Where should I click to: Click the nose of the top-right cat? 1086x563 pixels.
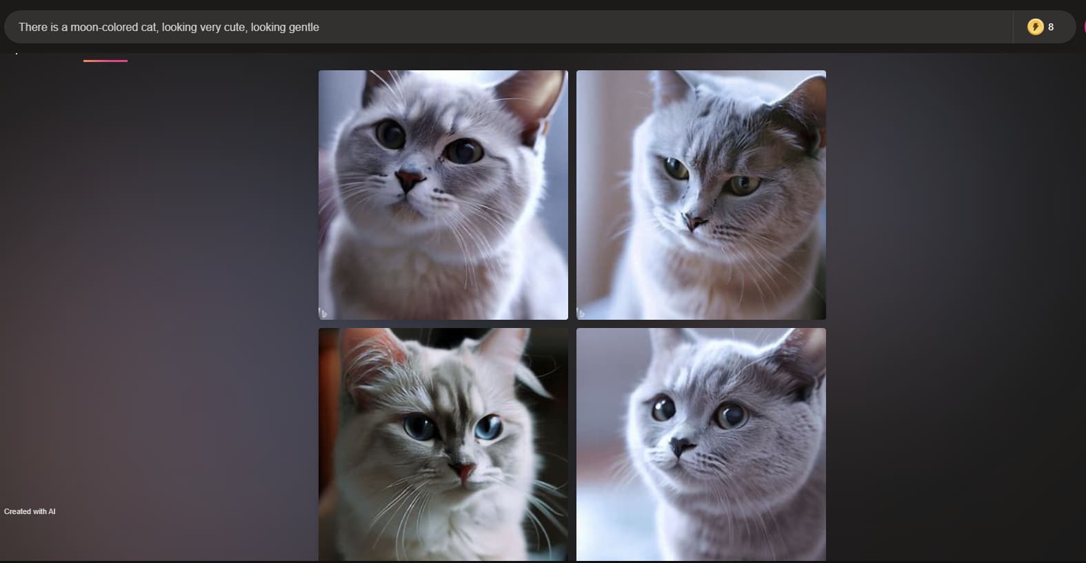pyautogui.click(x=695, y=223)
